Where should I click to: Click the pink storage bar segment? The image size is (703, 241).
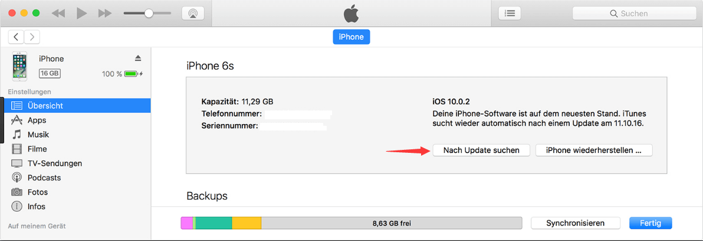click(187, 223)
